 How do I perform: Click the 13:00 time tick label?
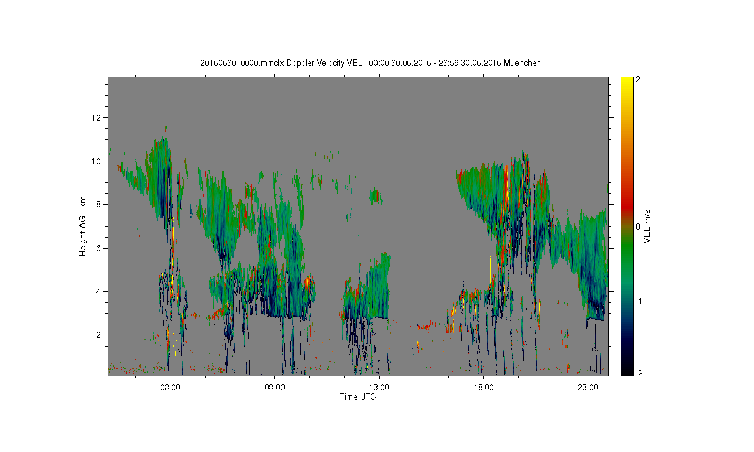pyautogui.click(x=379, y=388)
